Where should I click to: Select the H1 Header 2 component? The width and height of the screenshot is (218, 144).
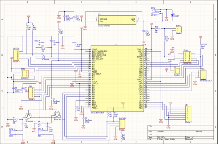point(177,71)
